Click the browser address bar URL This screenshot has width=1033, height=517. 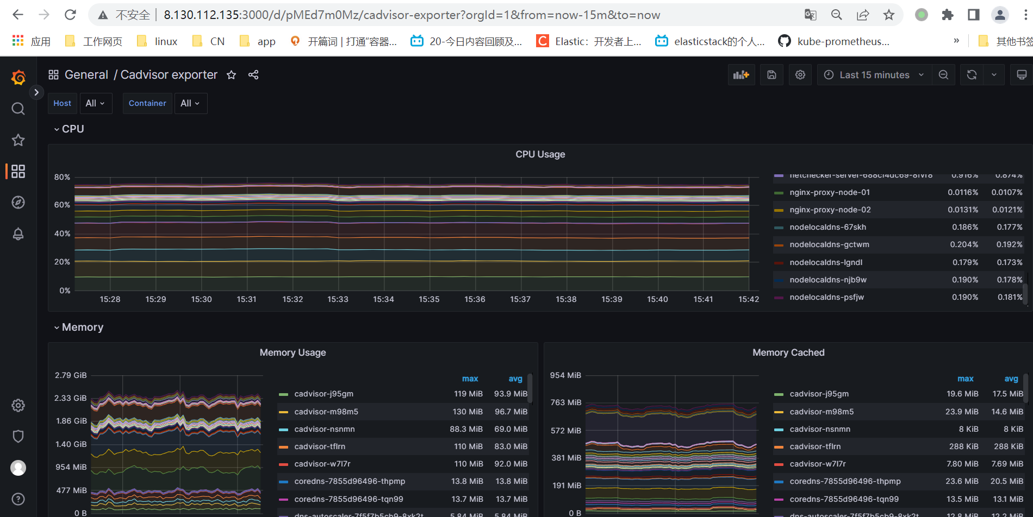click(412, 15)
